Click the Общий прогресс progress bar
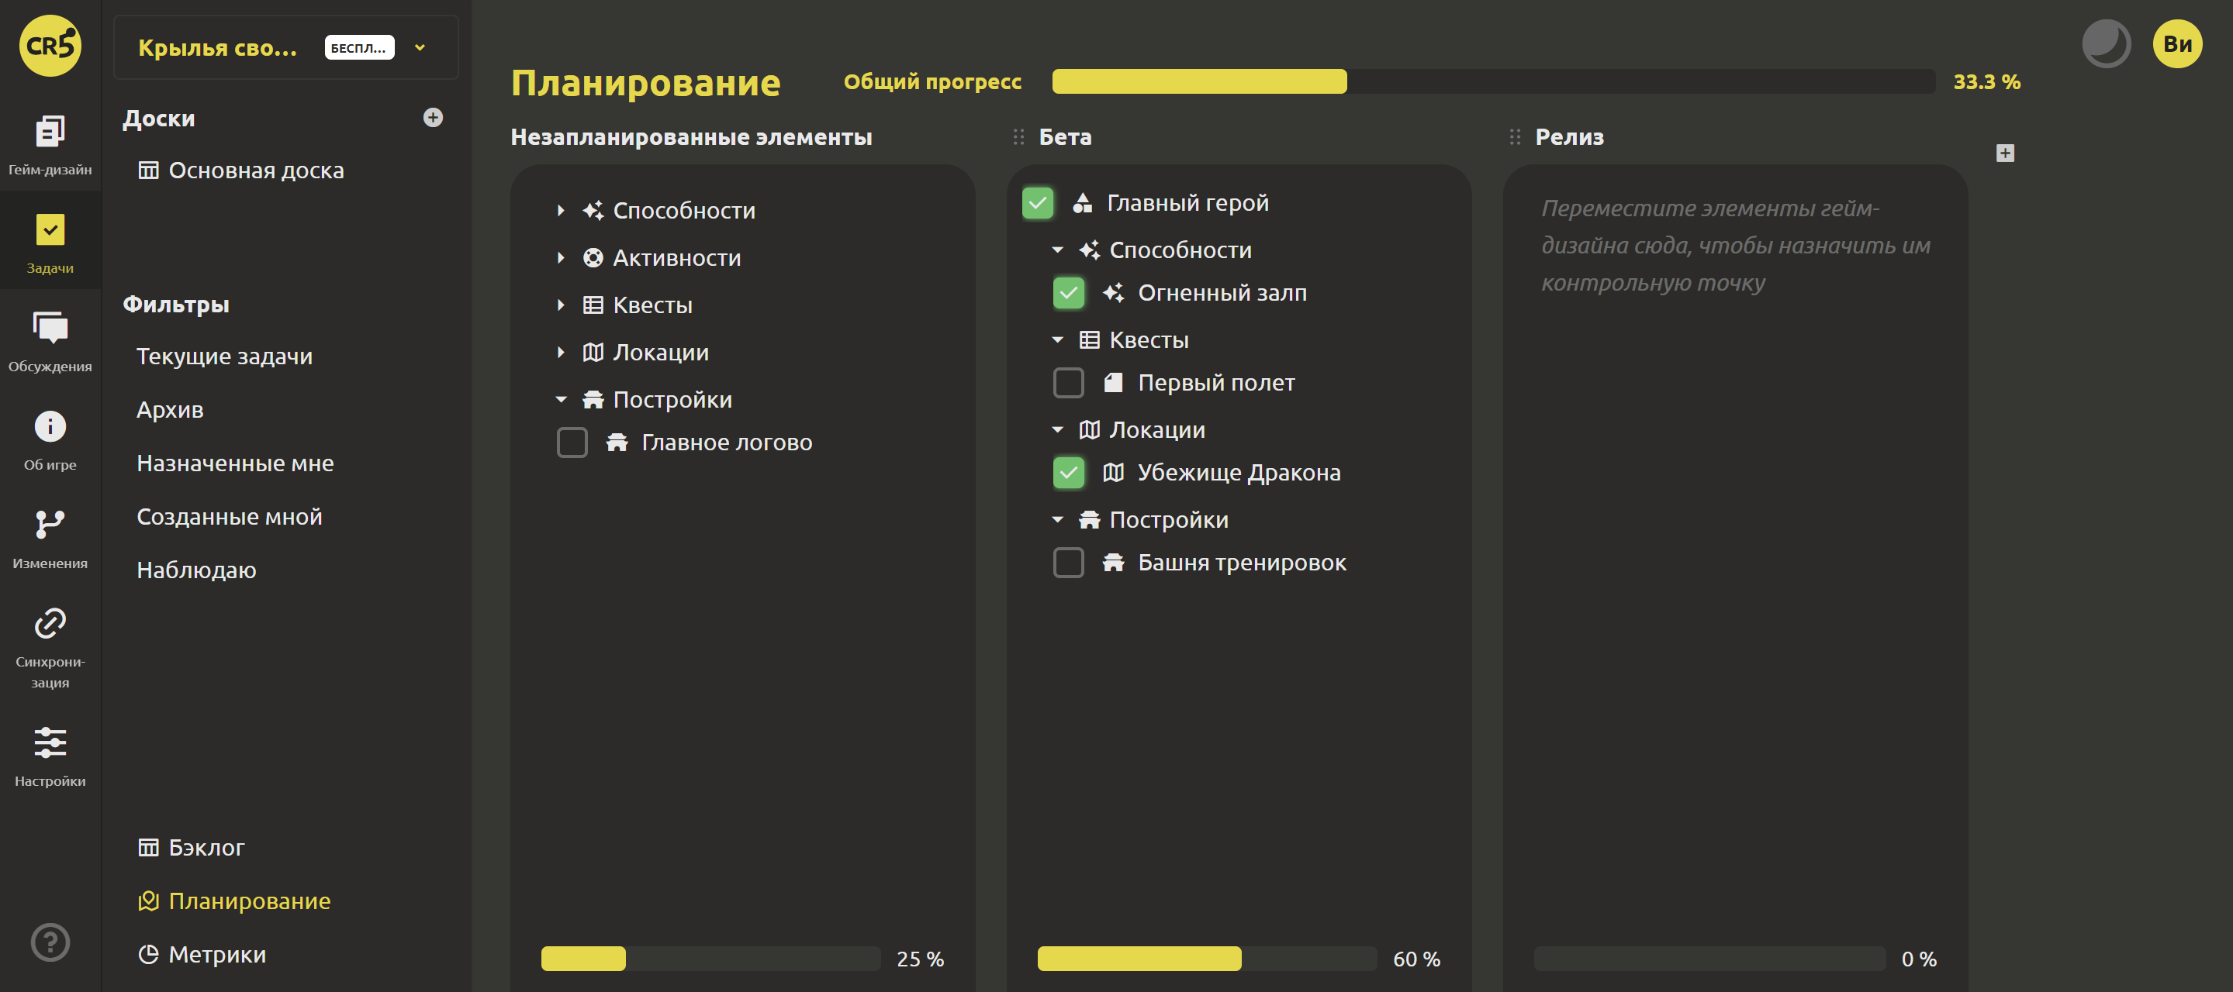 pos(1493,81)
